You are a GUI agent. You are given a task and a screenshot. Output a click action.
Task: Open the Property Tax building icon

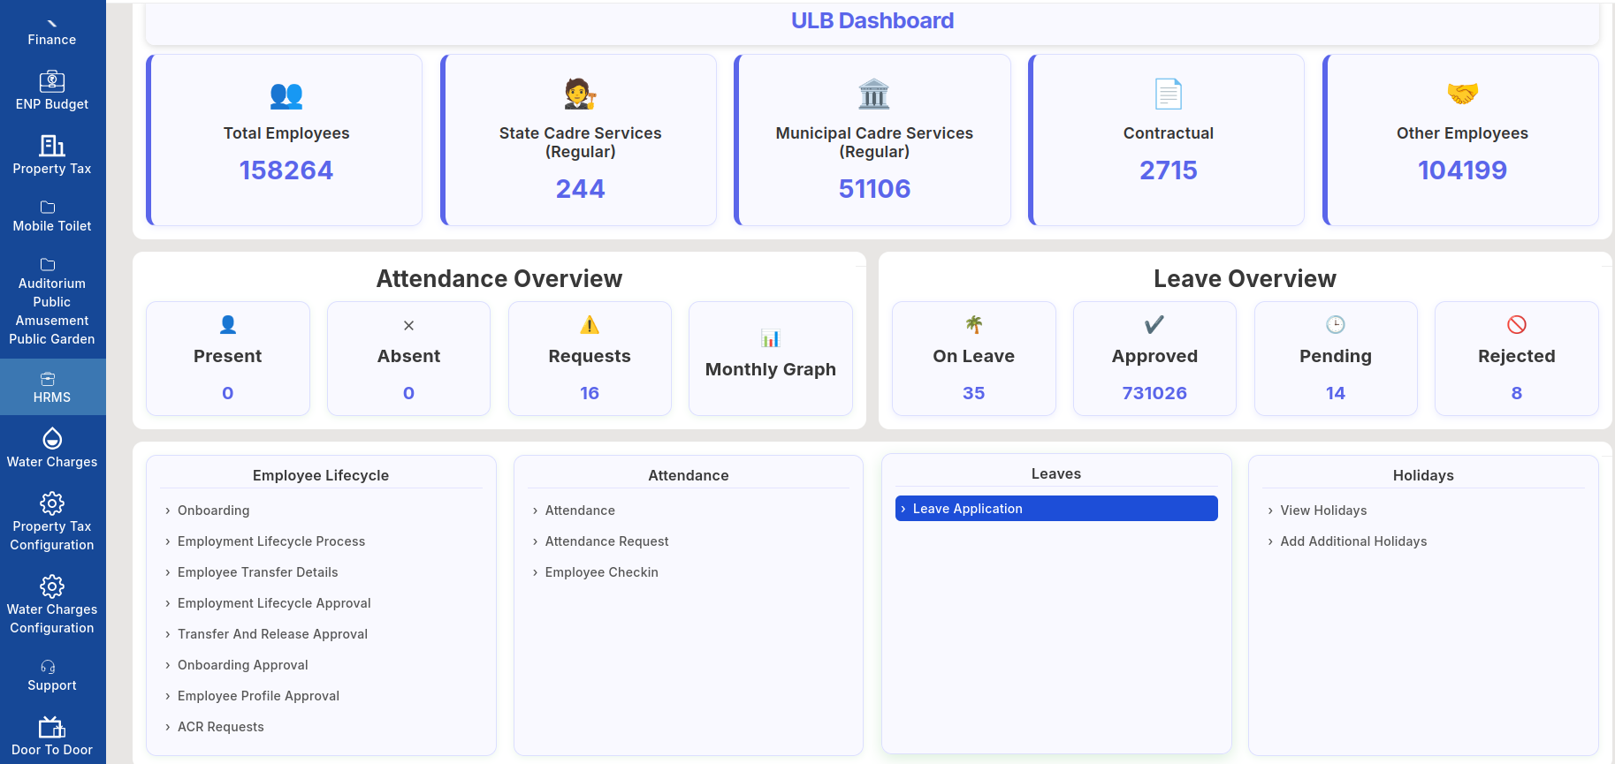[x=52, y=145]
